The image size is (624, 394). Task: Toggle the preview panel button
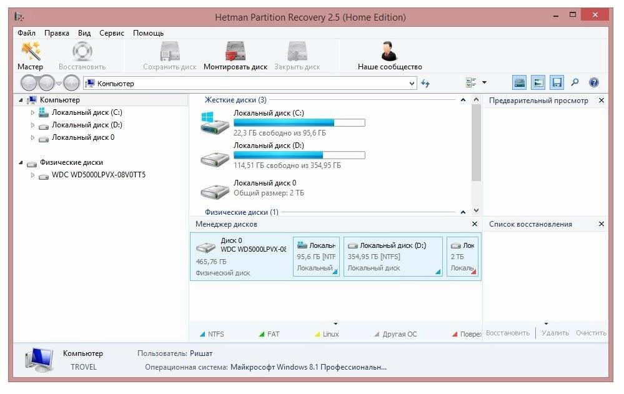538,82
